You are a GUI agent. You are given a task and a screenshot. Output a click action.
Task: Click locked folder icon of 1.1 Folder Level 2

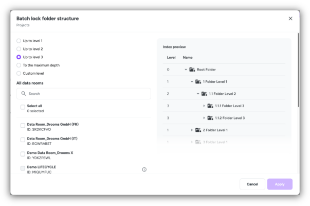tap(204, 94)
